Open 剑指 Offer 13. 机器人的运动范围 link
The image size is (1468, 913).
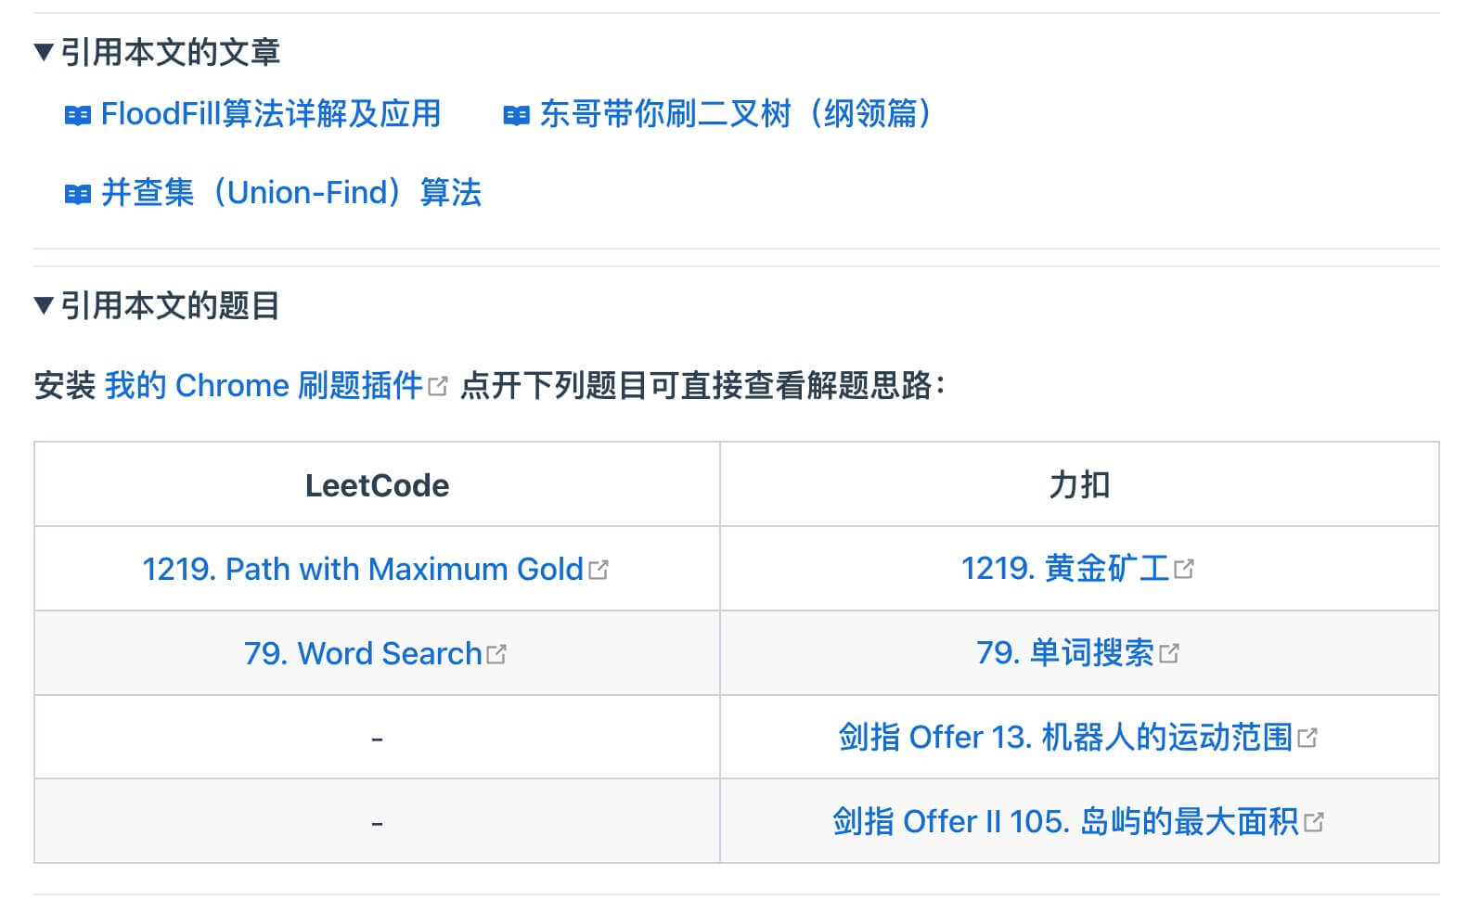point(1065,738)
